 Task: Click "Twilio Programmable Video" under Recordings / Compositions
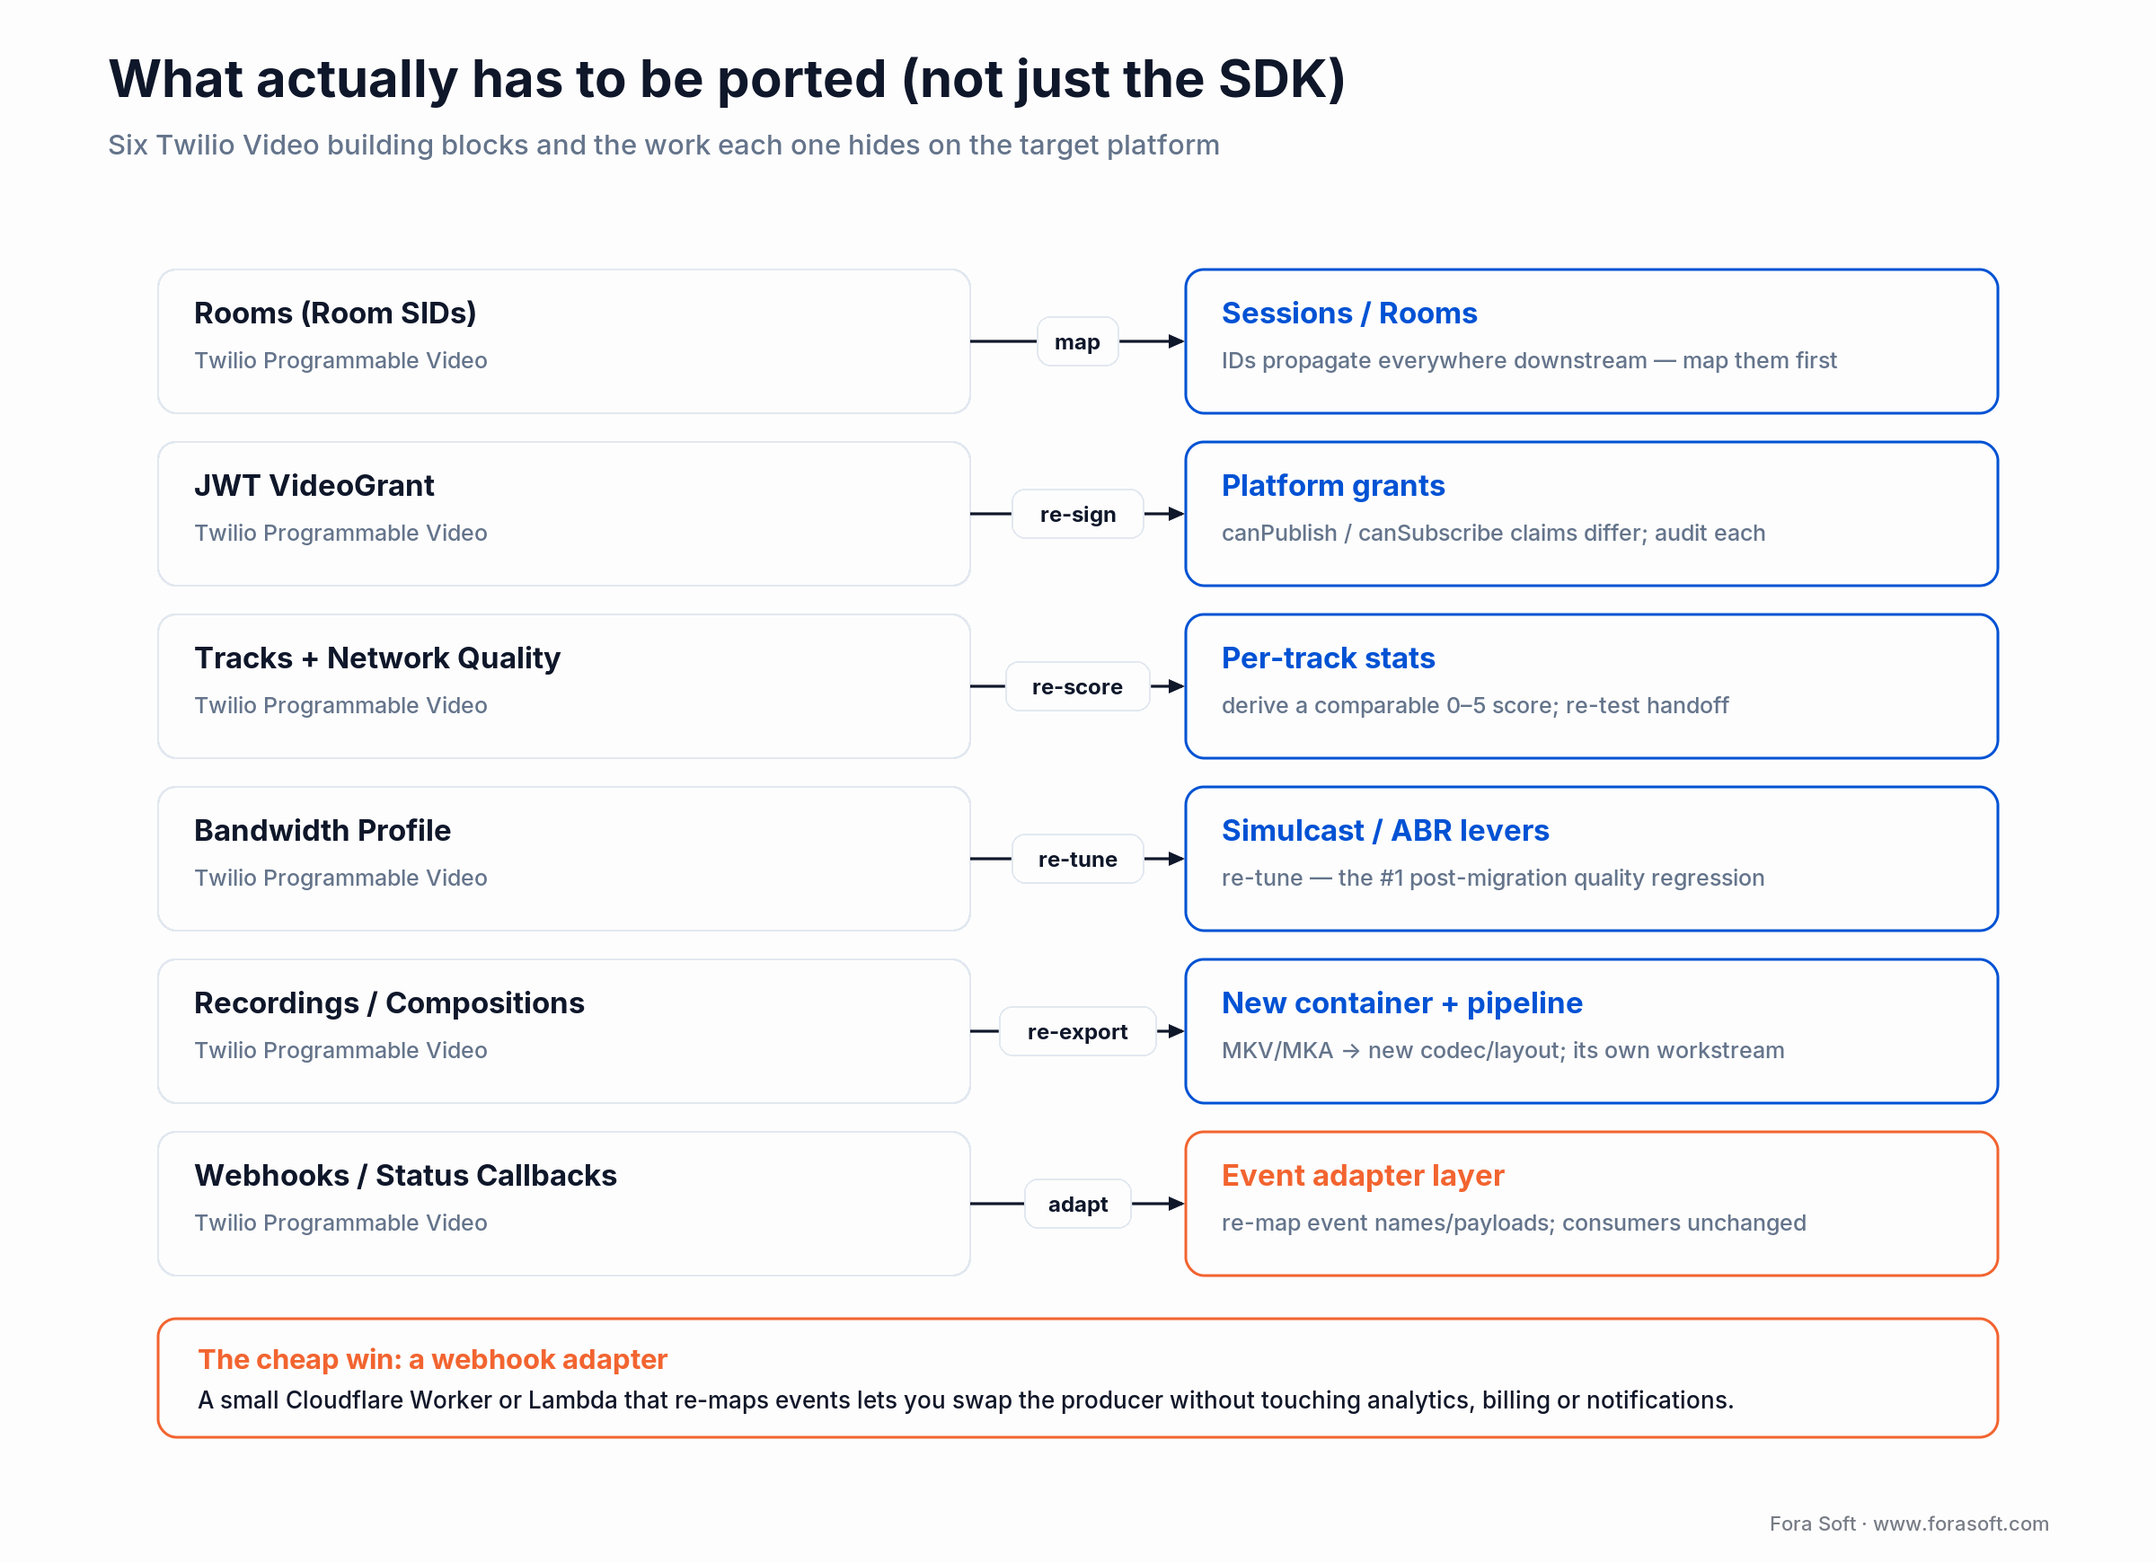(x=340, y=1051)
